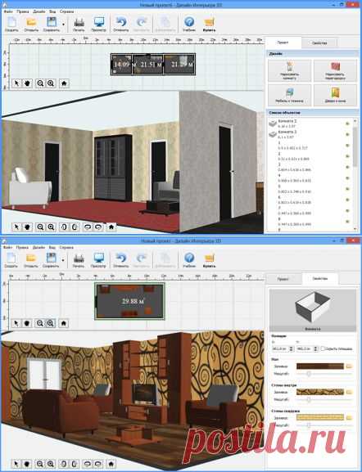
Task: Select Комната 2 row in the object list
Action: (x=310, y=124)
